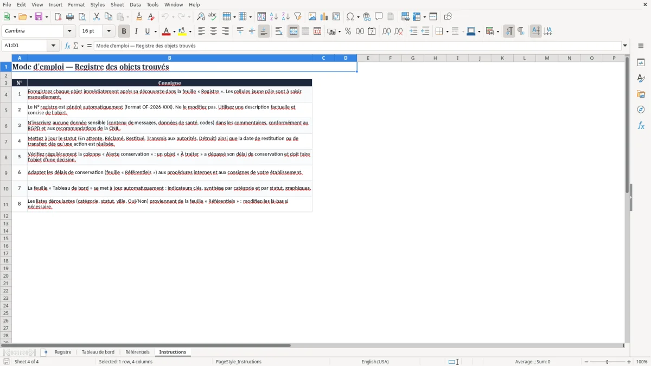This screenshot has height=366, width=651.
Task: Open the Print dialog icon
Action: click(x=70, y=17)
